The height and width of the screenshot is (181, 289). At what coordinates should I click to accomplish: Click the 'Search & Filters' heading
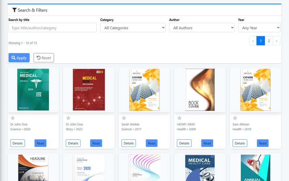coord(33,10)
